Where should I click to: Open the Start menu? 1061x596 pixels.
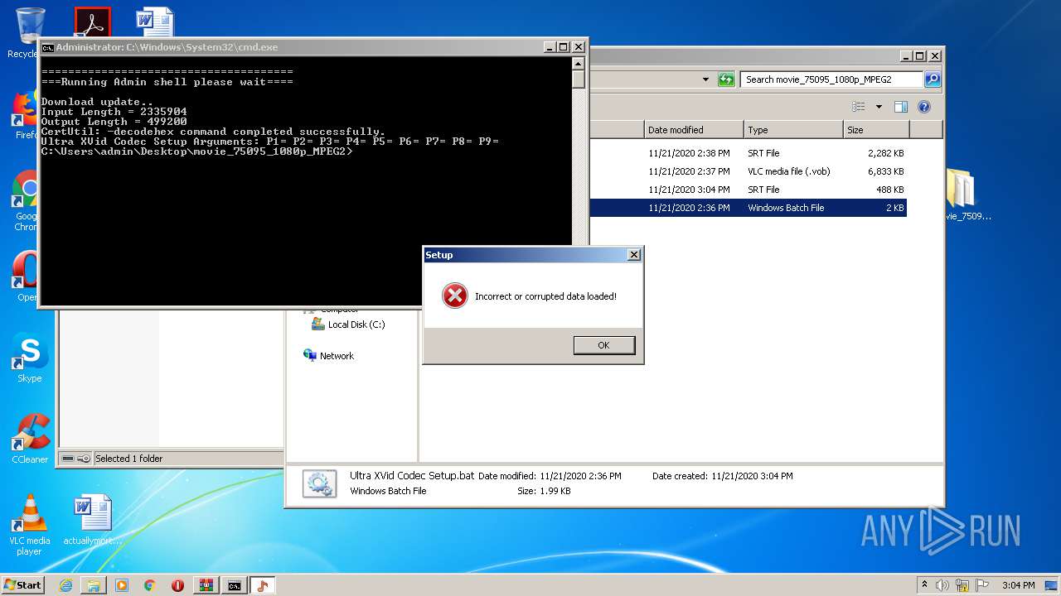point(22,584)
